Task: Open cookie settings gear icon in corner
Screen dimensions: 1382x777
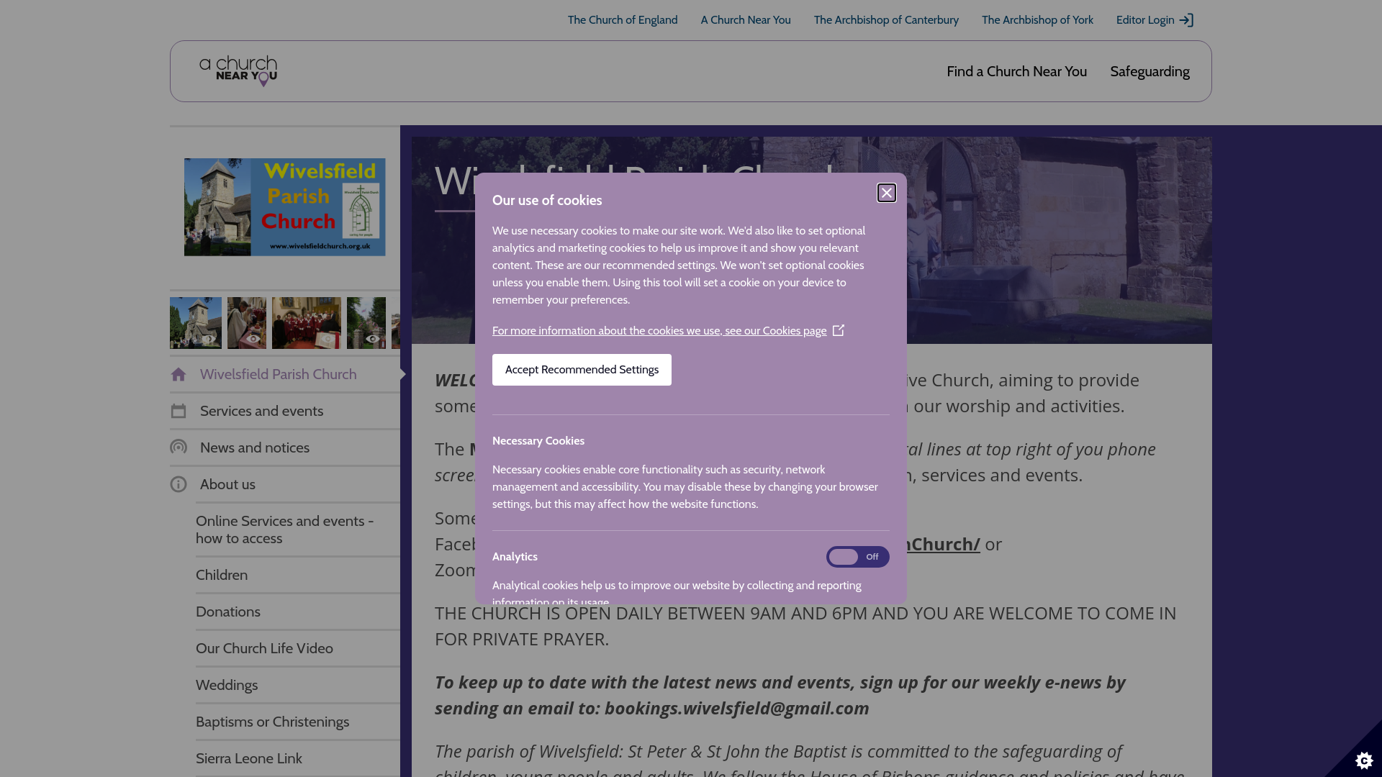Action: [x=1363, y=760]
